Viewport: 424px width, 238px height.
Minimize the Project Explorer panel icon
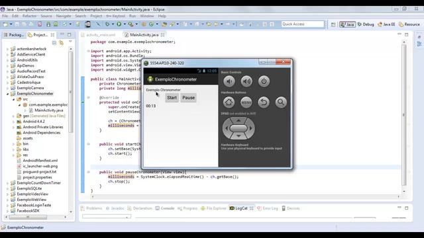[62, 34]
